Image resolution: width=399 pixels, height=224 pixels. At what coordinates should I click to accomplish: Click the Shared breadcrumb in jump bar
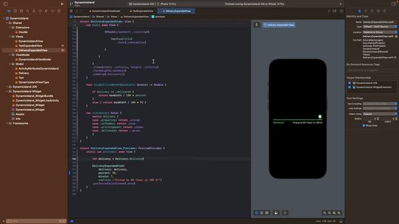[99, 17]
